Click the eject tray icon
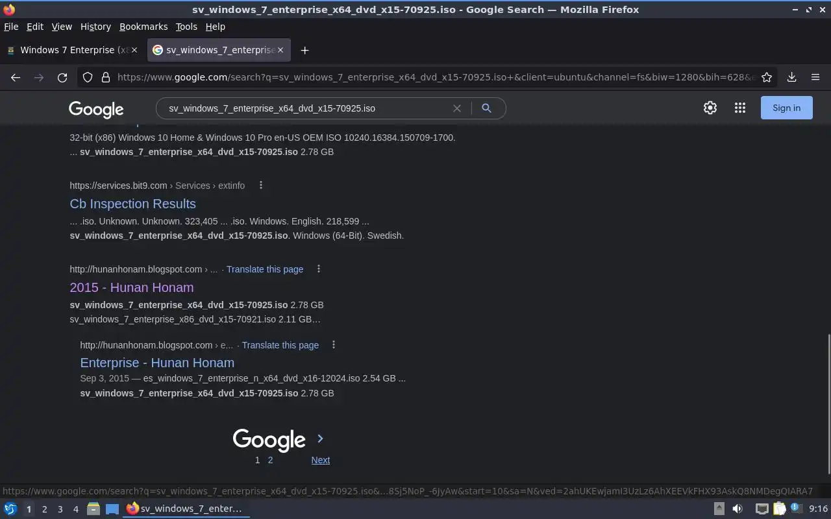The width and height of the screenshot is (831, 519). [719, 509]
